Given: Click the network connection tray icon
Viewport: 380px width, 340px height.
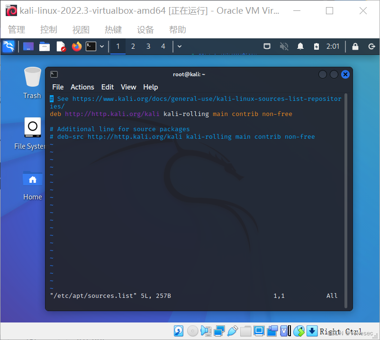Looking at the screenshot, I should pos(267,46).
